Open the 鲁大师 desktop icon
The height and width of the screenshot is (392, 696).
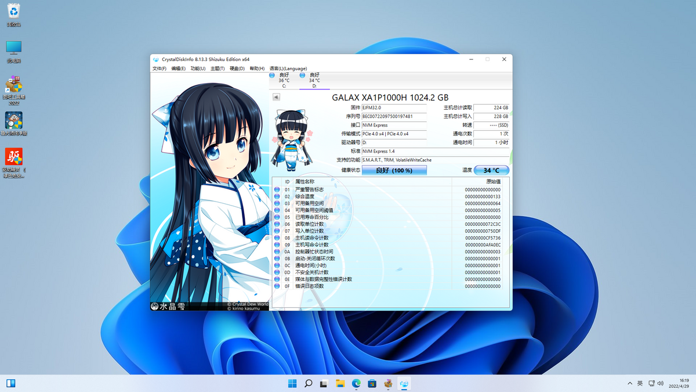point(14,124)
